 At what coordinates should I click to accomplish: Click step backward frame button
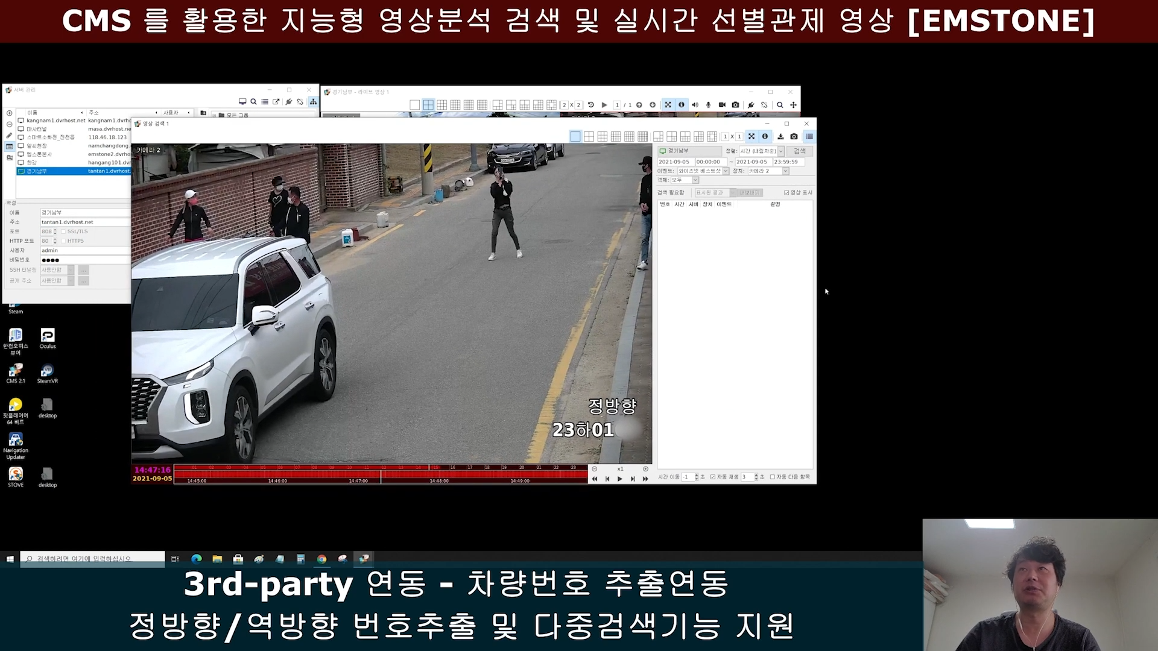coord(607,479)
